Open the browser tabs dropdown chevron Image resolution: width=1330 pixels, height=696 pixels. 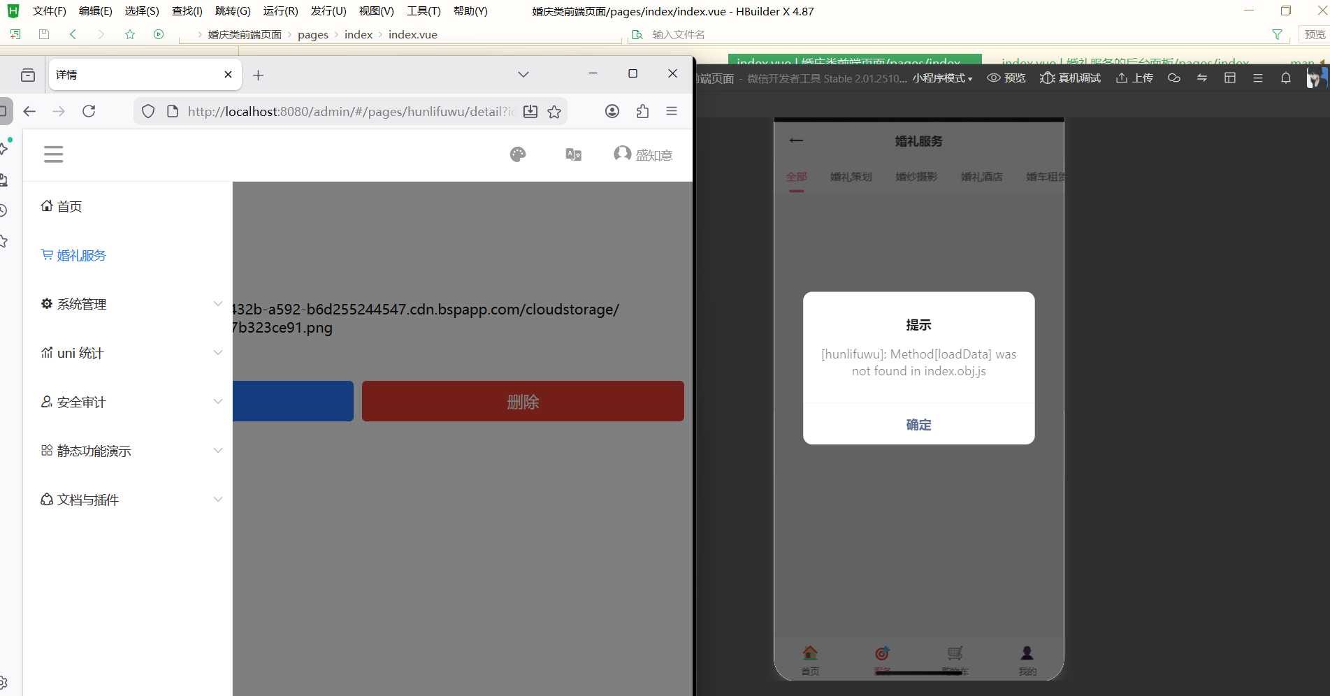[x=523, y=75]
